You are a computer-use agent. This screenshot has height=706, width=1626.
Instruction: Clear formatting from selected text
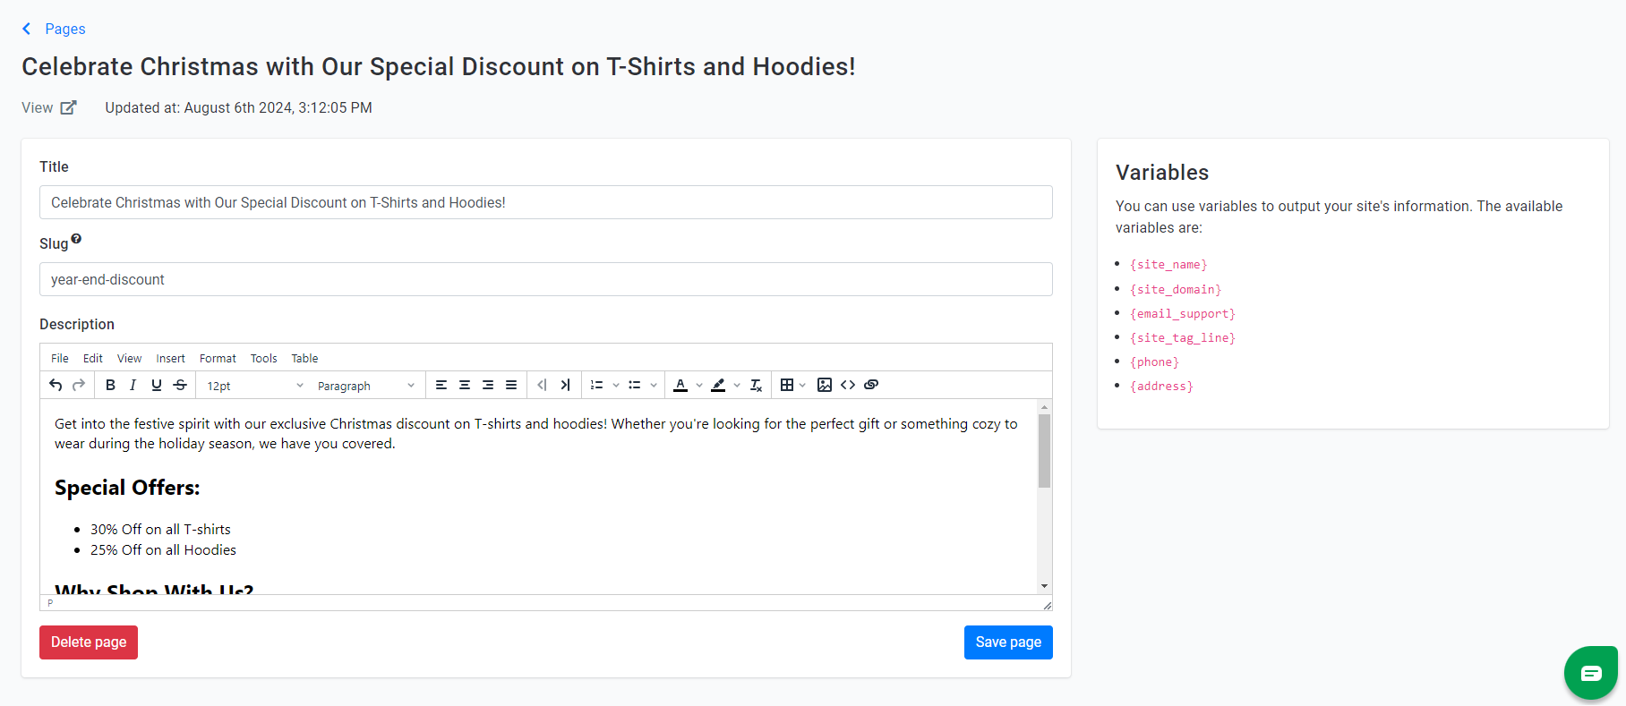tap(756, 385)
